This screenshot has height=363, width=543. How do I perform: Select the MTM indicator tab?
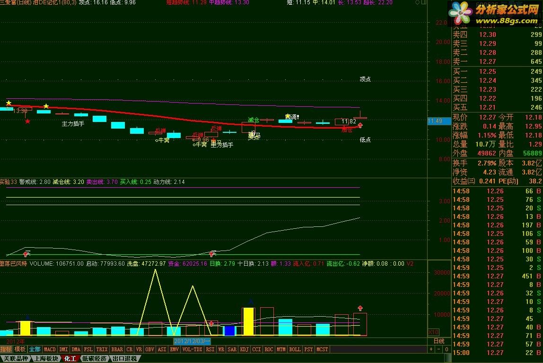tap(281, 349)
